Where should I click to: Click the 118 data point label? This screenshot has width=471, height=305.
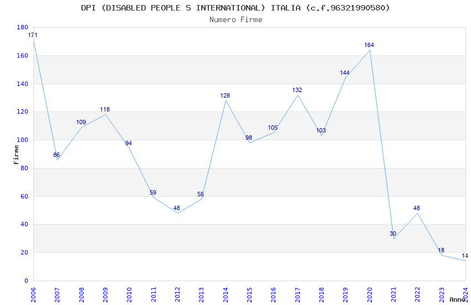(x=105, y=109)
